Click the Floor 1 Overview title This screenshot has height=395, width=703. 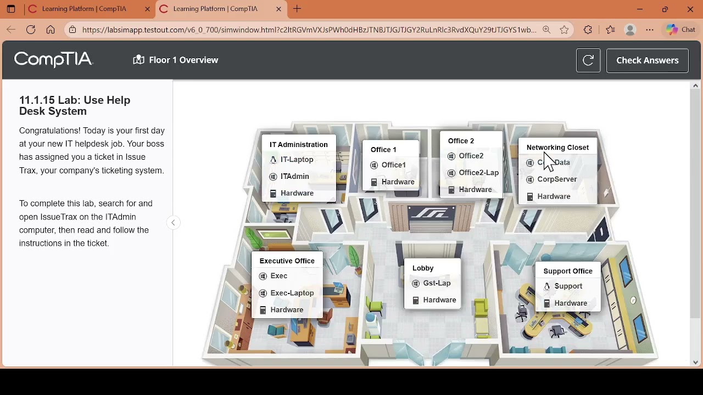(183, 60)
